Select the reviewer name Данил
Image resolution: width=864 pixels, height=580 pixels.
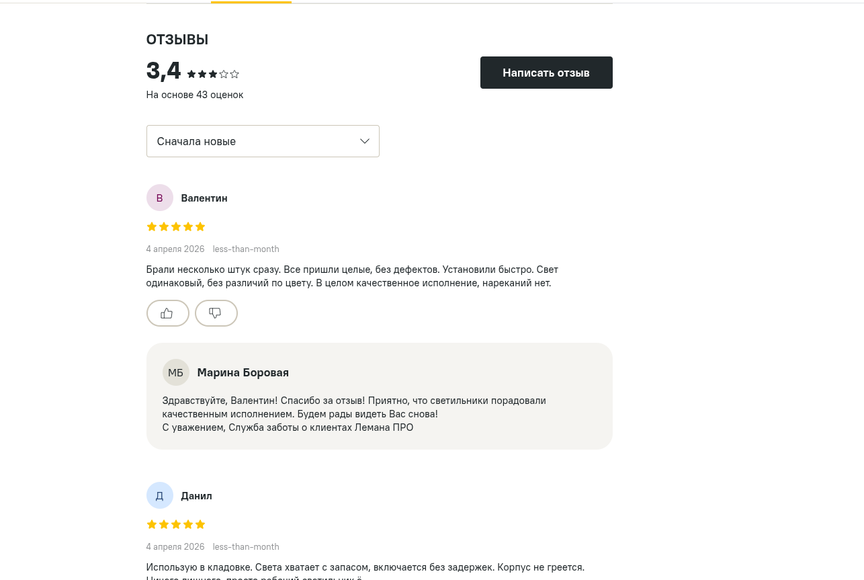click(x=196, y=495)
